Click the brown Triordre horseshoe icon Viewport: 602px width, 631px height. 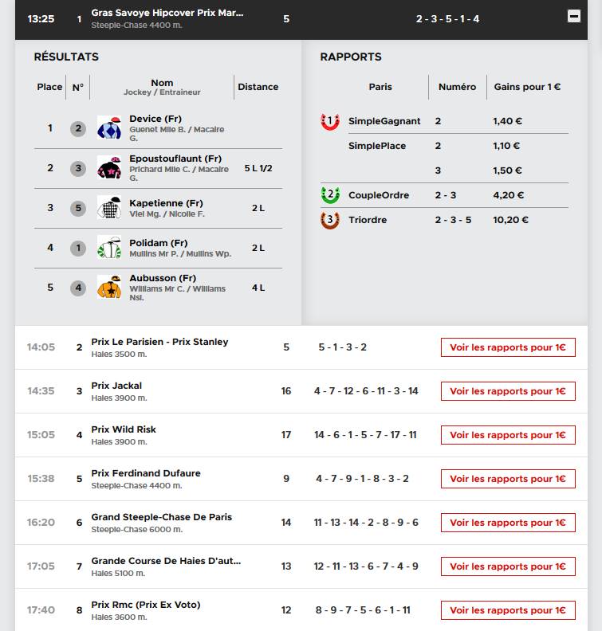(330, 220)
